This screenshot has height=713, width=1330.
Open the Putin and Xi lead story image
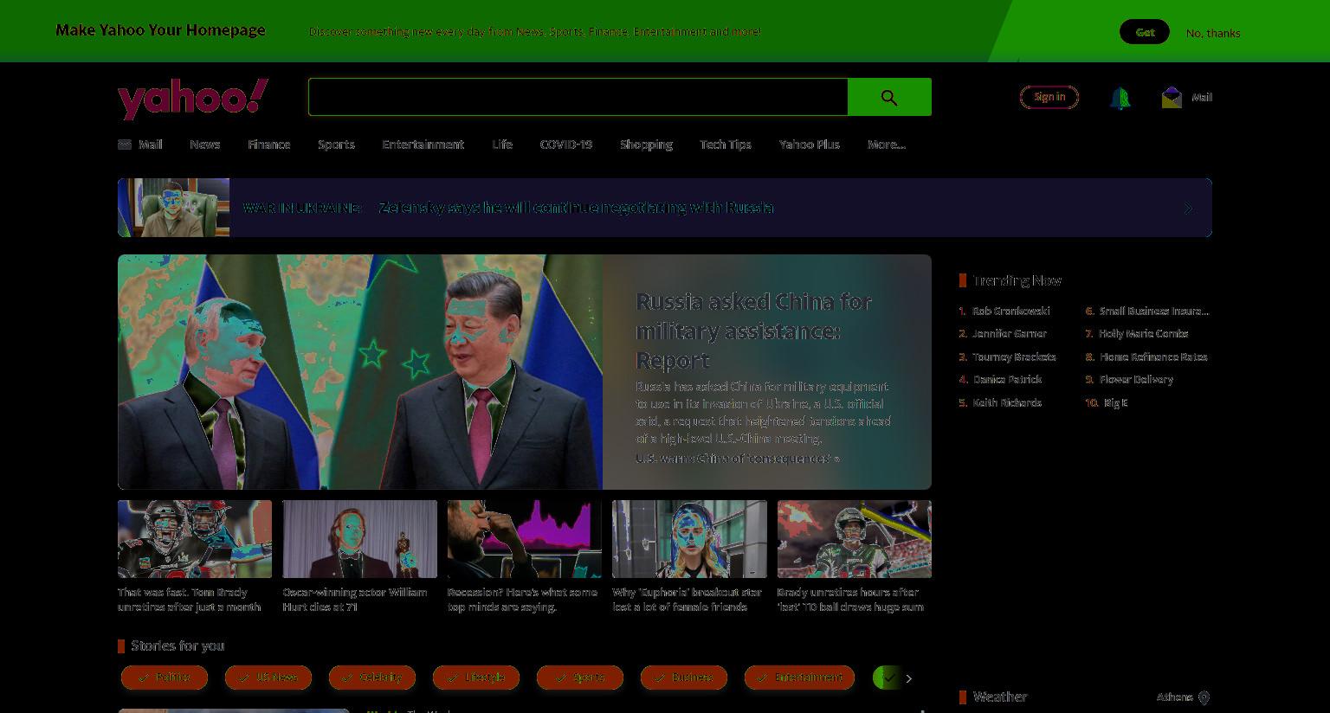pyautogui.click(x=360, y=372)
